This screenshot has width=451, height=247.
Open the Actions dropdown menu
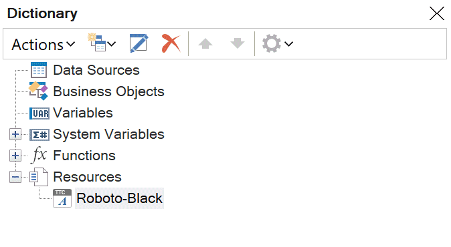click(43, 45)
